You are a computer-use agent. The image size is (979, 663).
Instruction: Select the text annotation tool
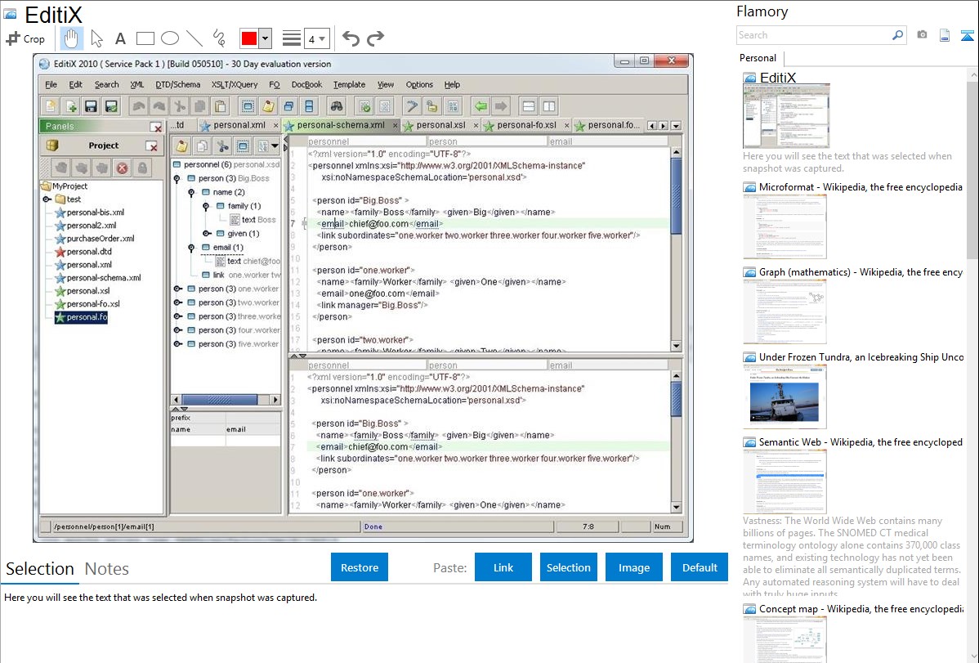pos(120,38)
